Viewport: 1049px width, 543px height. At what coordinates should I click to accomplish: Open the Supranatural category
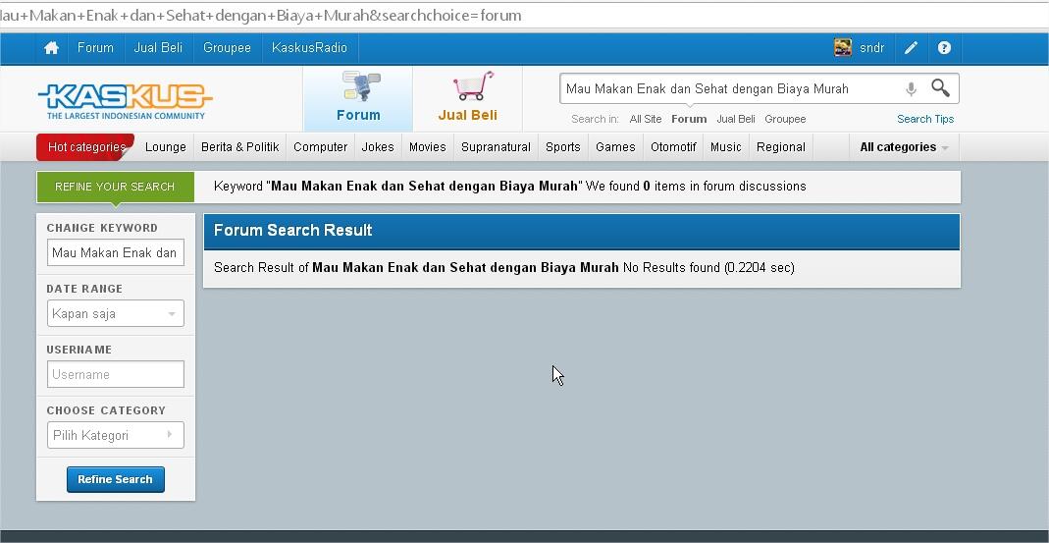point(496,147)
